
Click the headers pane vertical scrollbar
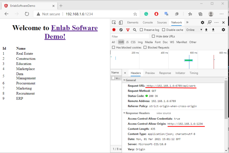[x=226, y=99]
